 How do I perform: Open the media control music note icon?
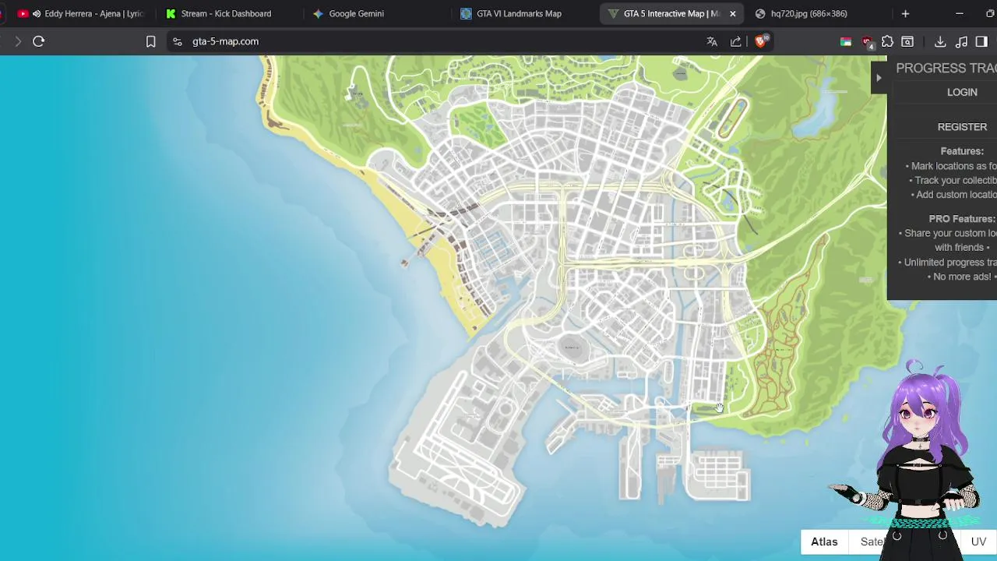click(x=961, y=41)
